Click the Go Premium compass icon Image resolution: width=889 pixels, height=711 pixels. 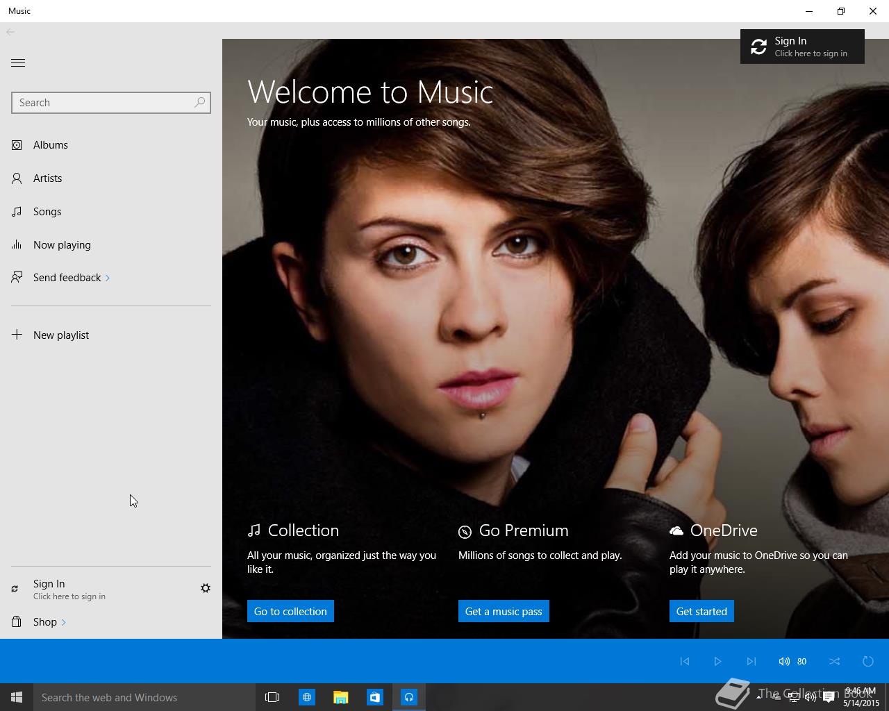point(465,532)
